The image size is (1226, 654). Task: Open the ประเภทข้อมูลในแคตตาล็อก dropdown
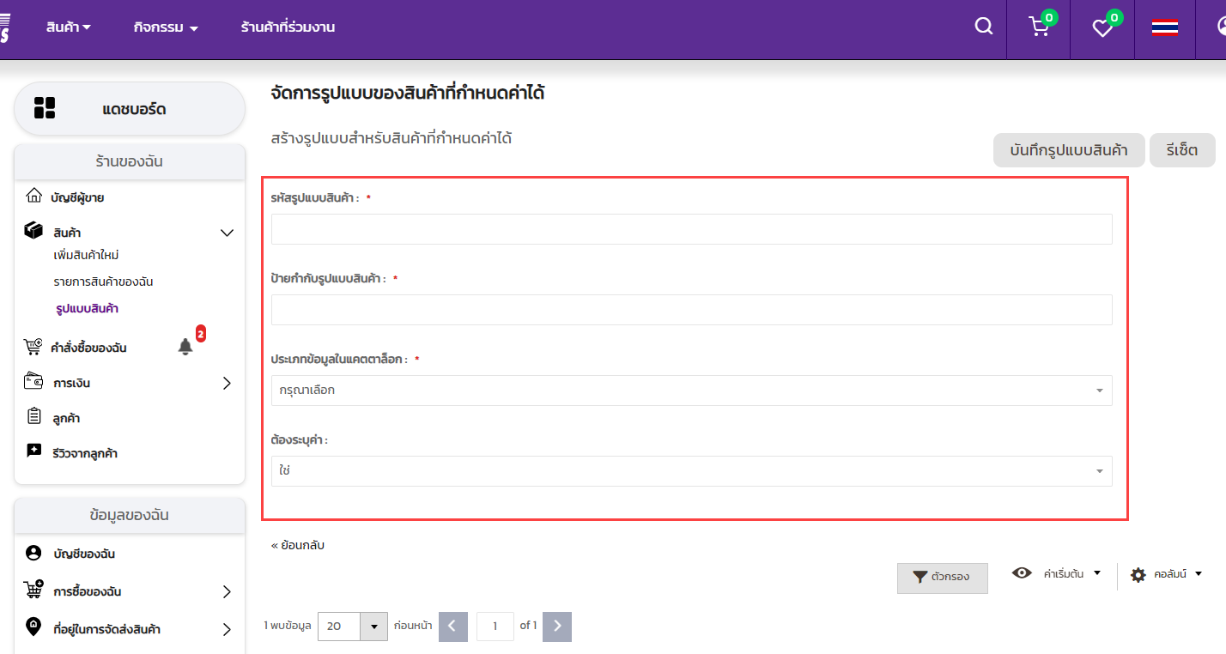tap(691, 391)
